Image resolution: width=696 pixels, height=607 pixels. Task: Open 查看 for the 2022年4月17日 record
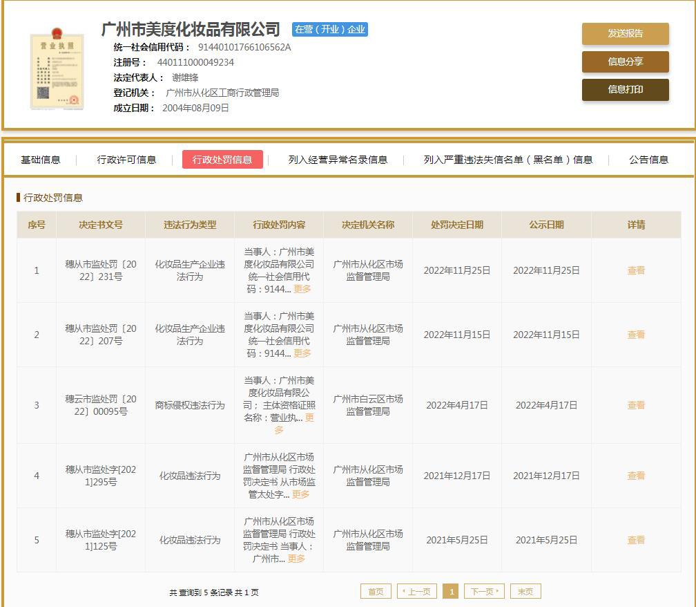(636, 405)
